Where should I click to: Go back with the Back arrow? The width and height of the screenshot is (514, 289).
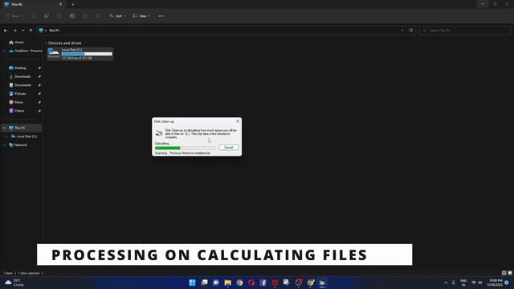(6, 31)
